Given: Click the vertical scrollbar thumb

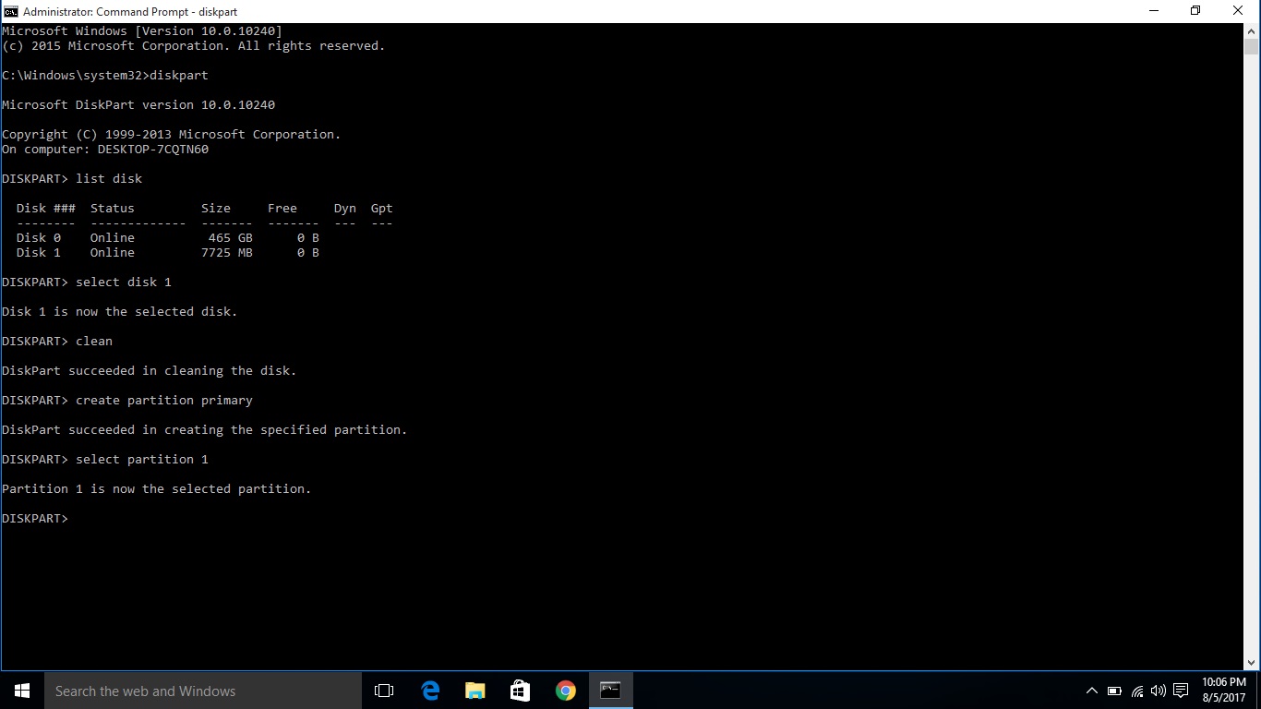Looking at the screenshot, I should point(1252,47).
